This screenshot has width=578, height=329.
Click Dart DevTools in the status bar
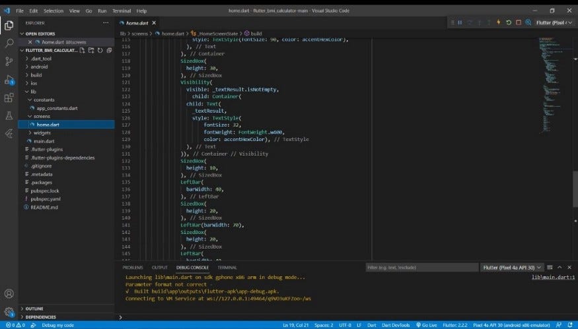[396, 325]
